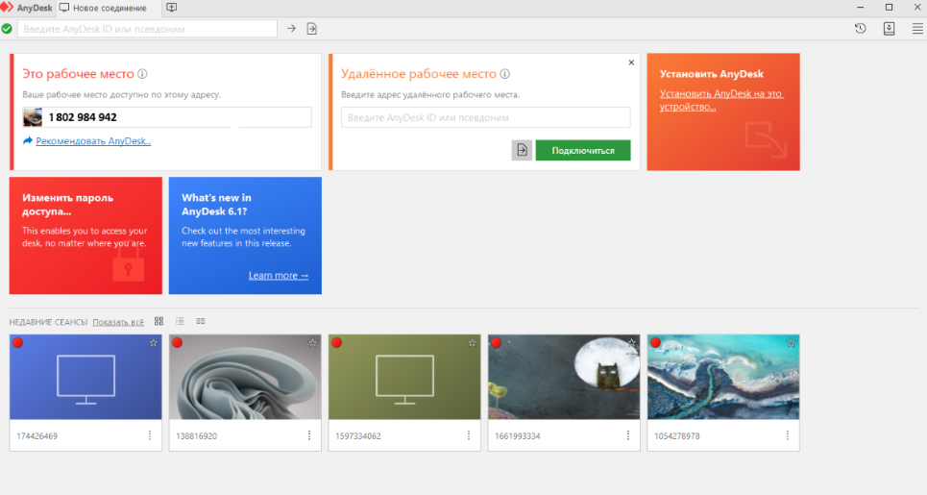Viewport: 927px width, 495px height.
Task: Click the 'Установить AnyDesk' orange tile heading
Action: click(x=711, y=74)
